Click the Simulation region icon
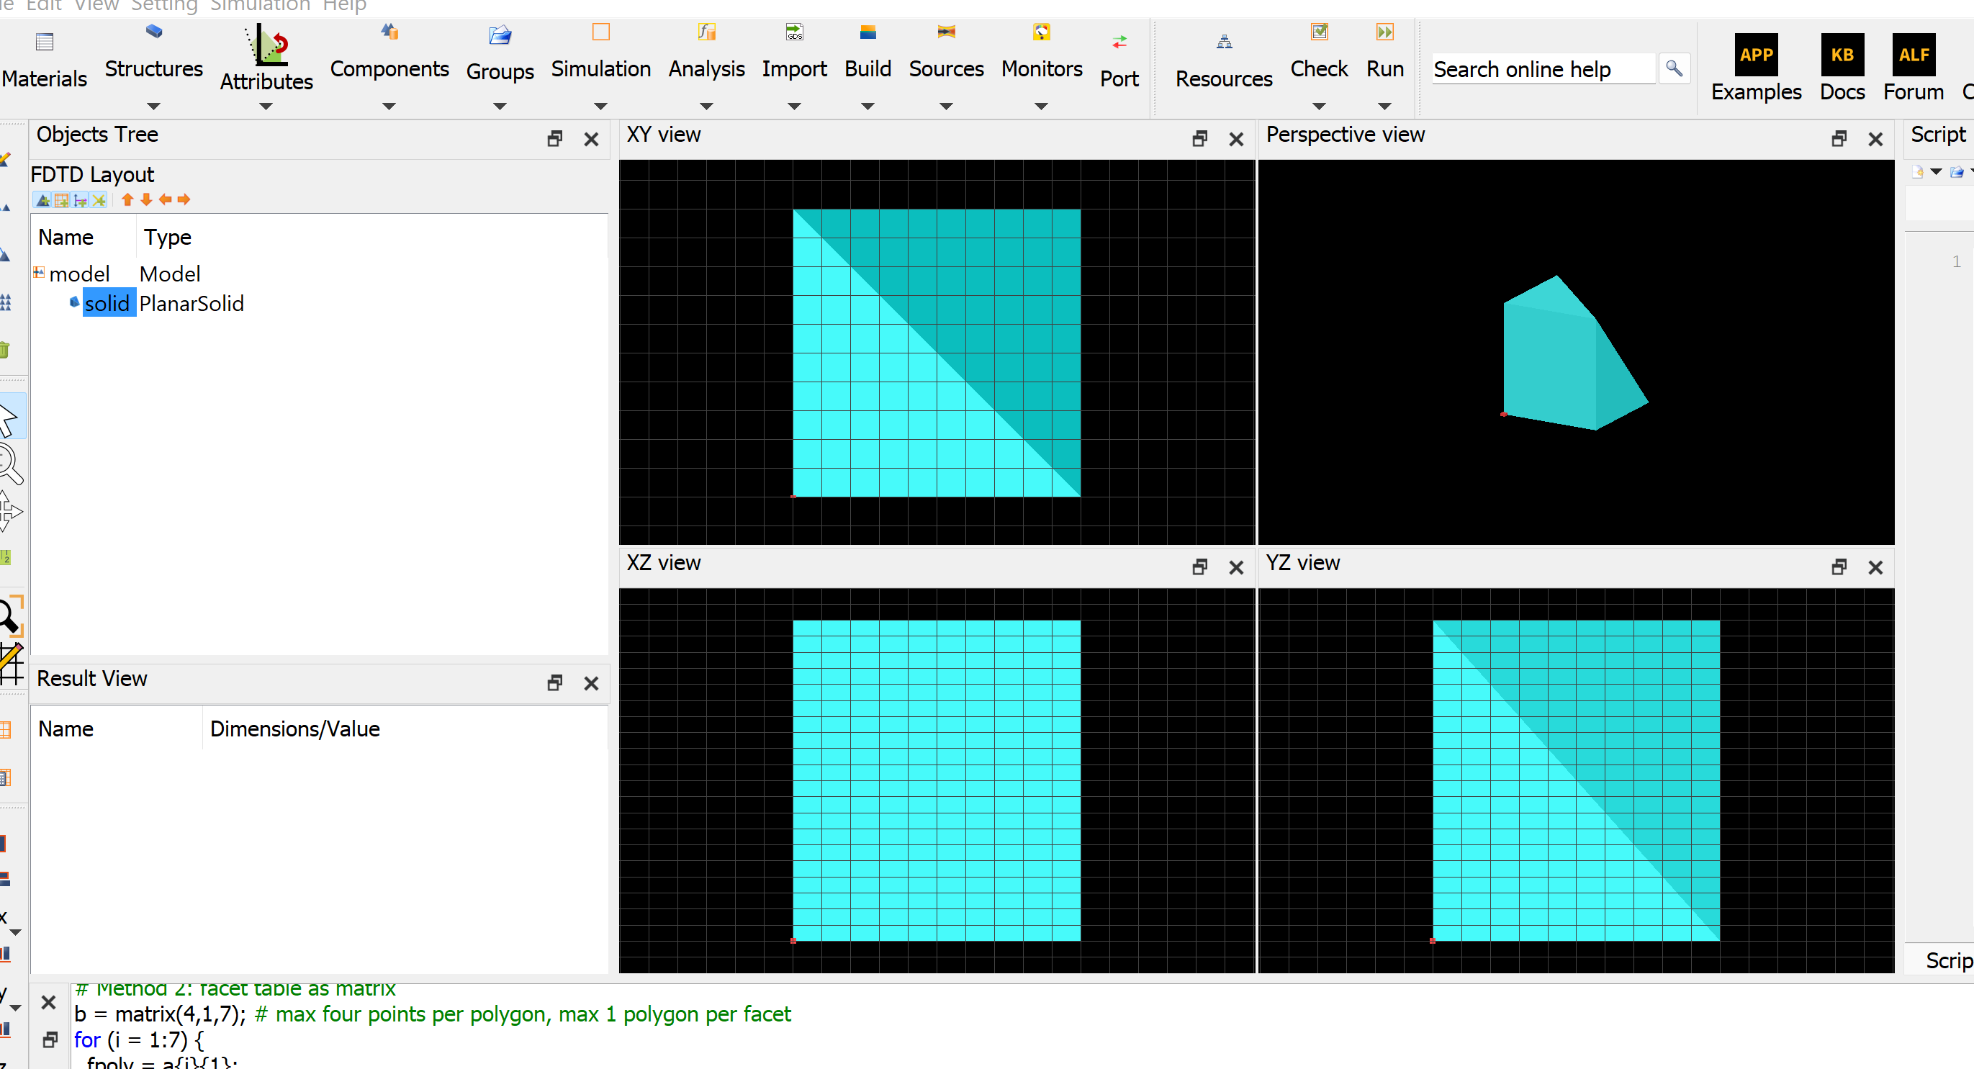 601,32
